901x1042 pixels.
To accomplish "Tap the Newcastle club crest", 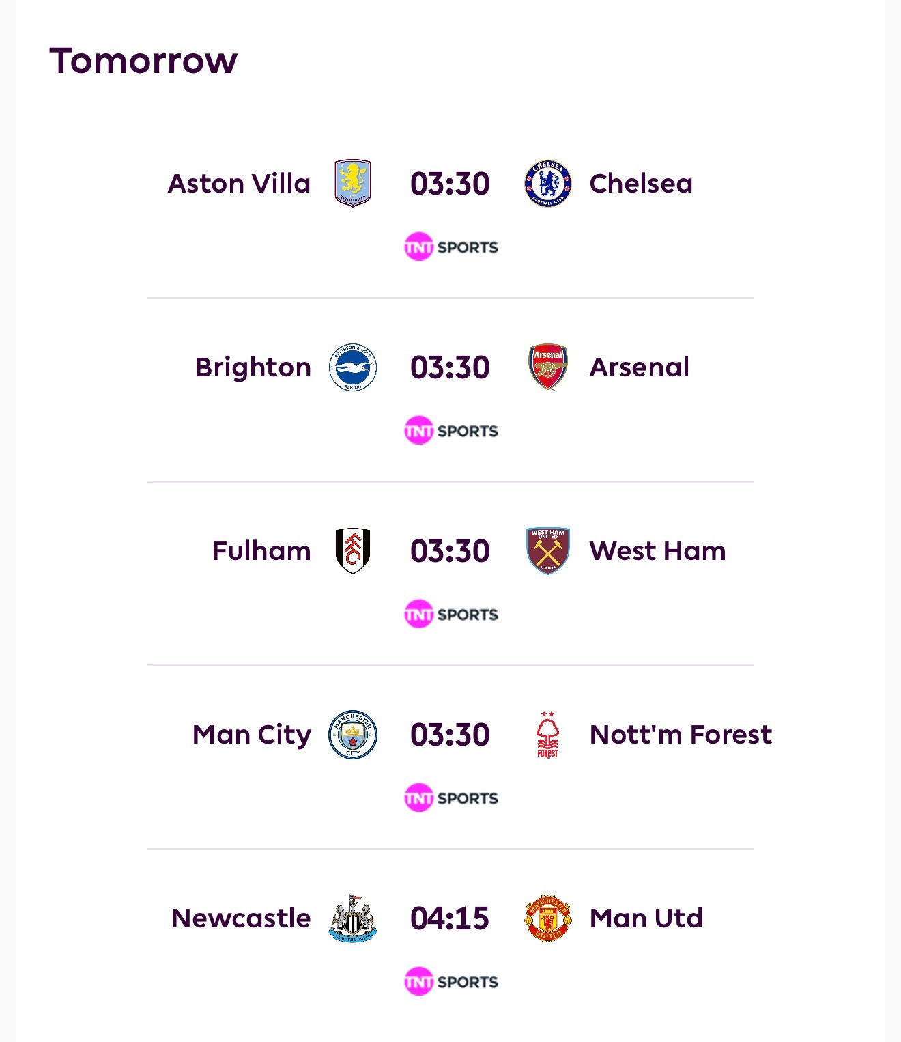I will [x=352, y=918].
